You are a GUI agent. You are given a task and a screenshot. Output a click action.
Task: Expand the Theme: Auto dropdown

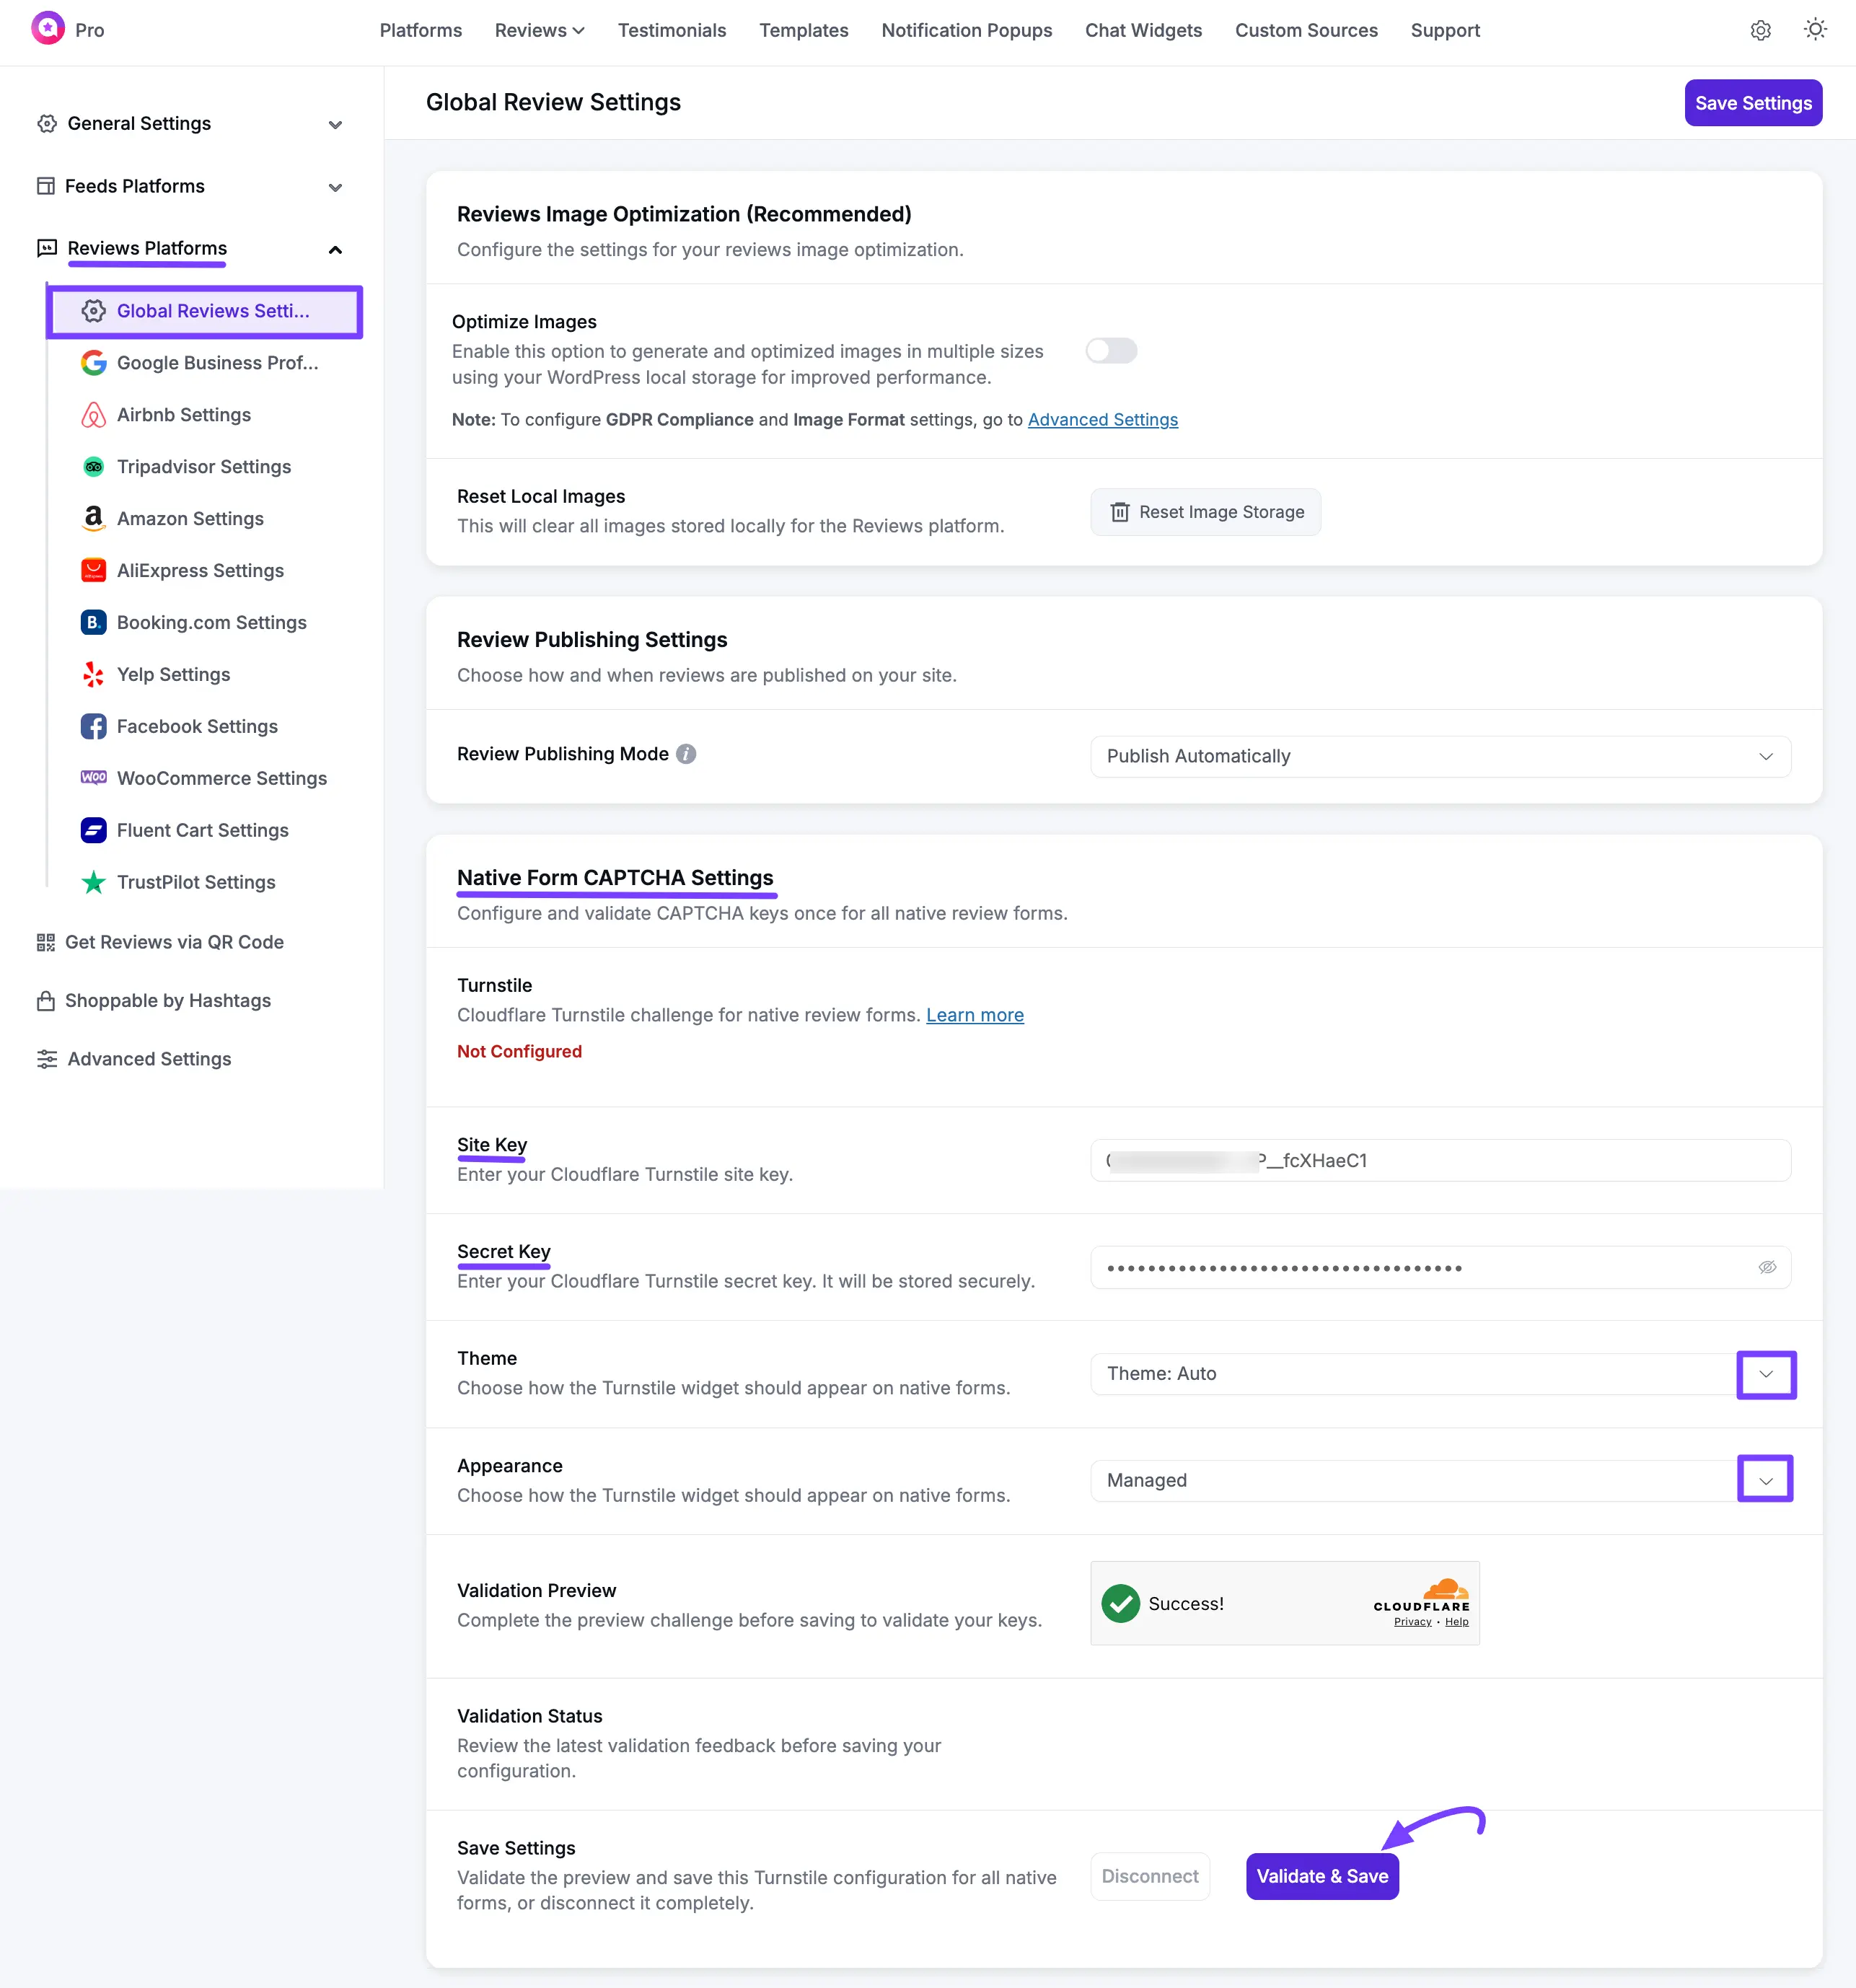[x=1766, y=1374]
